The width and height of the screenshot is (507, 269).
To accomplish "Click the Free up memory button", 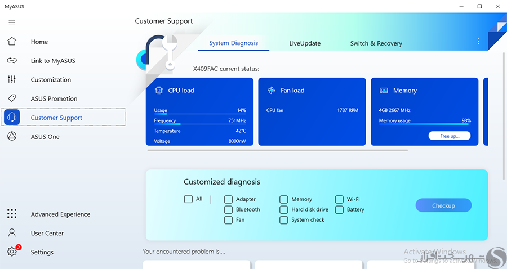I will click(x=450, y=136).
